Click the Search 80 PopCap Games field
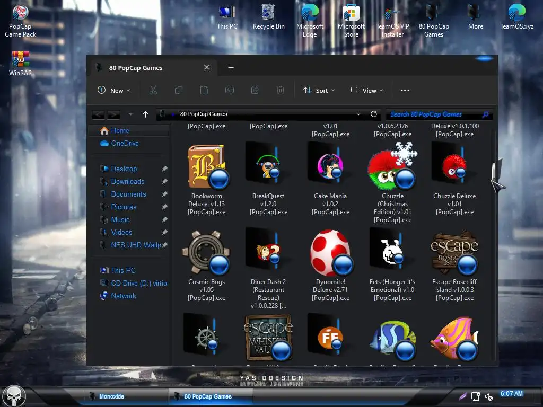 coord(439,114)
